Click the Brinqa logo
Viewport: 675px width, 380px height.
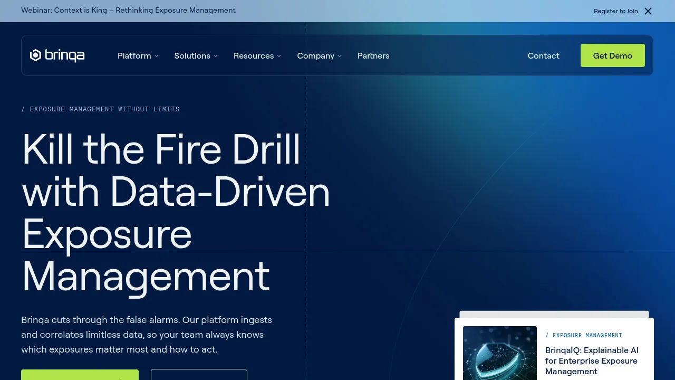[x=57, y=55]
